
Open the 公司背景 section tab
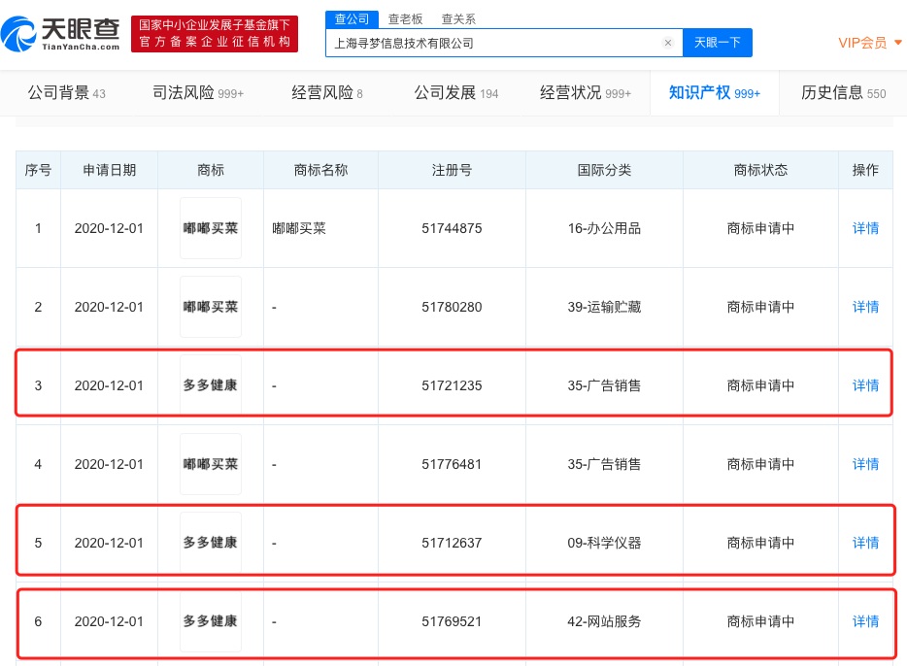66,93
